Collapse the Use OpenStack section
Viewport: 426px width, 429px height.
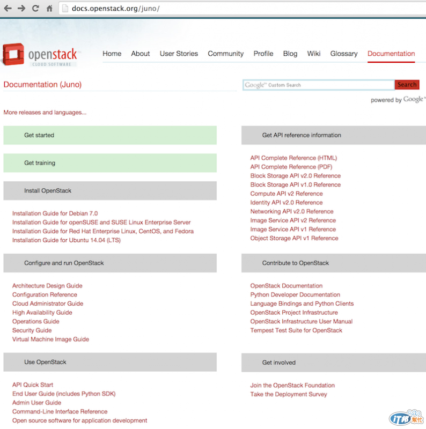pos(110,362)
